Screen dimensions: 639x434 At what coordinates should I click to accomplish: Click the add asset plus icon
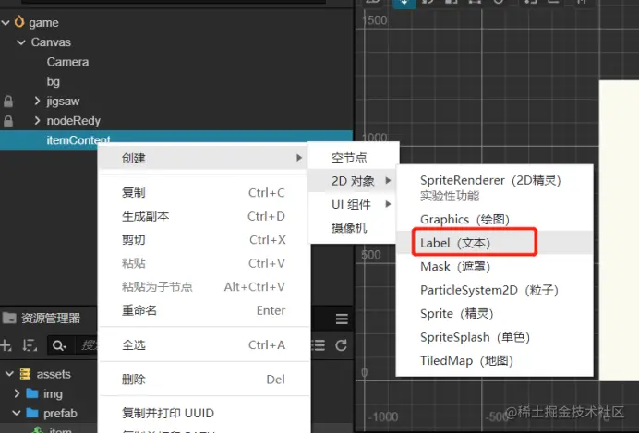click(6, 345)
